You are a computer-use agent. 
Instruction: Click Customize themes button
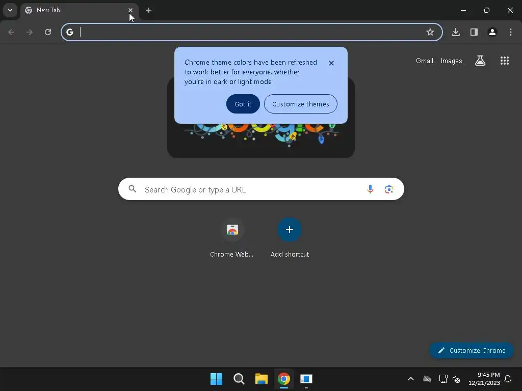(x=301, y=104)
